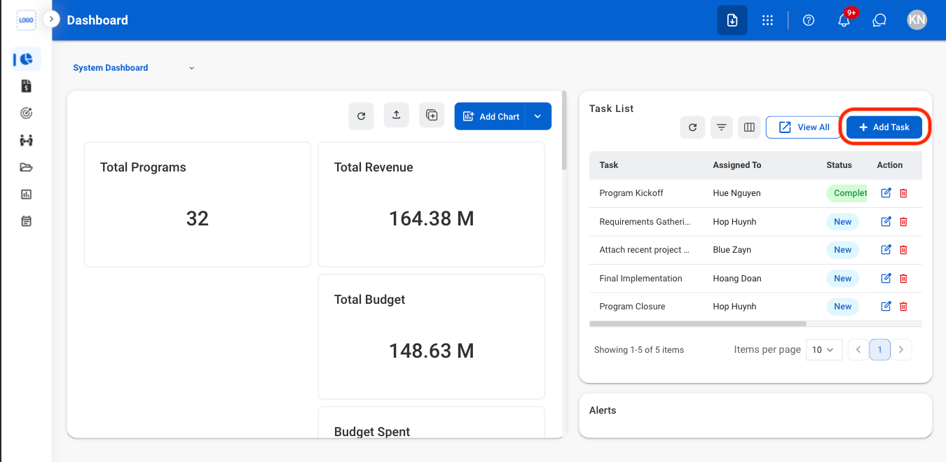Click the View All button
The height and width of the screenshot is (462, 946).
(x=804, y=127)
